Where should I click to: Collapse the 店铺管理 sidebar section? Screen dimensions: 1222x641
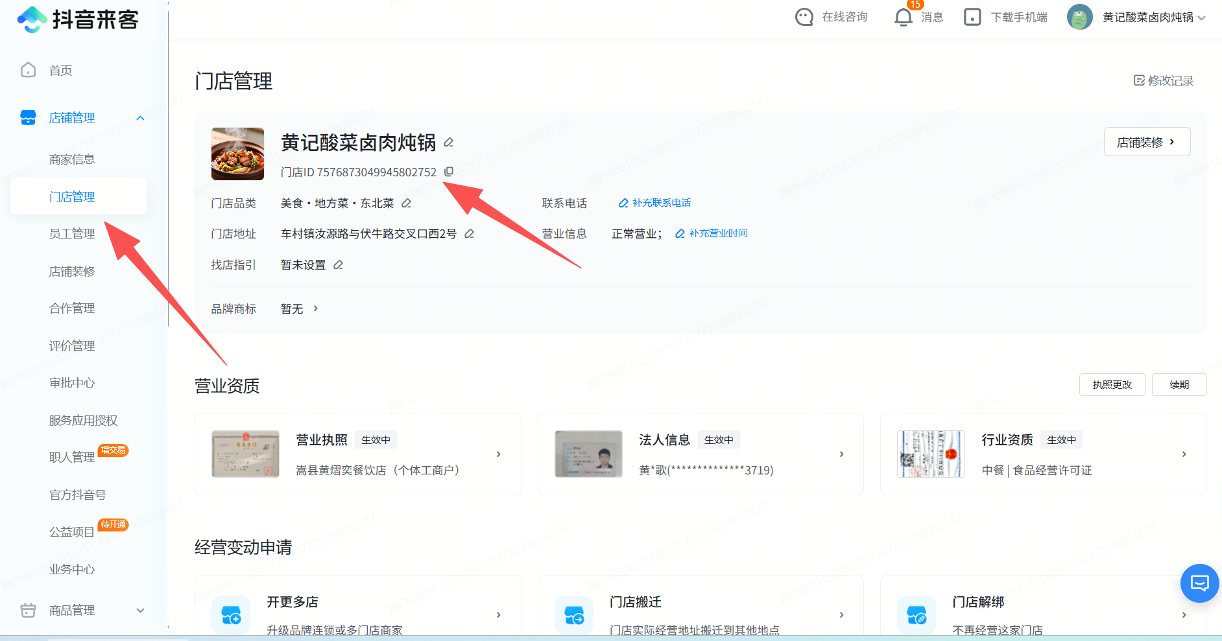click(140, 118)
